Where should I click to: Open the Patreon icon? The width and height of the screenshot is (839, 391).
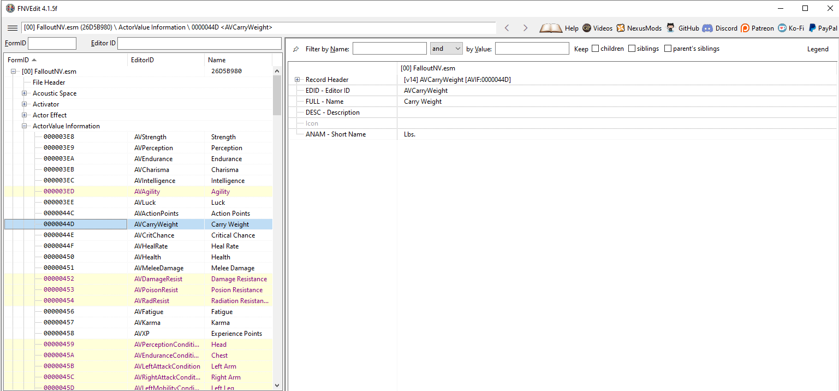pyautogui.click(x=745, y=28)
